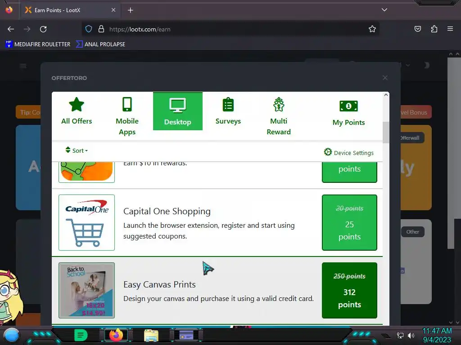The image size is (461, 345).
Task: Open the Surveys tab
Action: coord(228,111)
